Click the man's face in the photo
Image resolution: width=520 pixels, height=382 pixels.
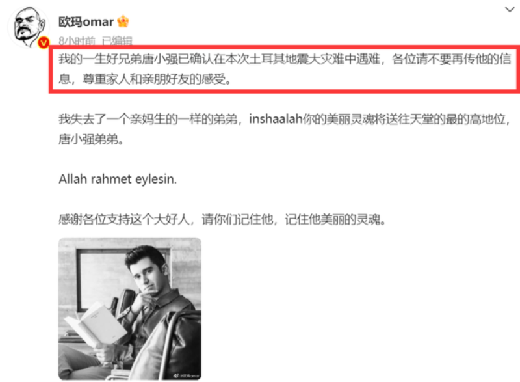coord(145,273)
